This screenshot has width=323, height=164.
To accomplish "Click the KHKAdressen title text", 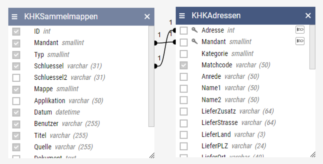I will coord(216,16).
